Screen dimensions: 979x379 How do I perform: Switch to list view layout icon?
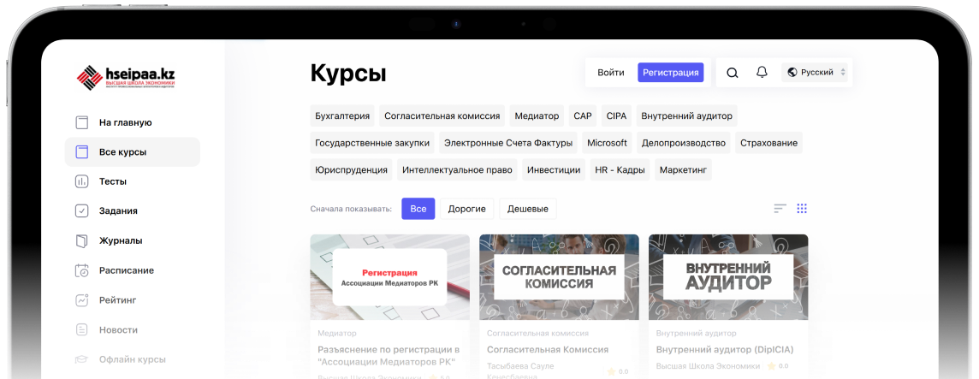(780, 209)
